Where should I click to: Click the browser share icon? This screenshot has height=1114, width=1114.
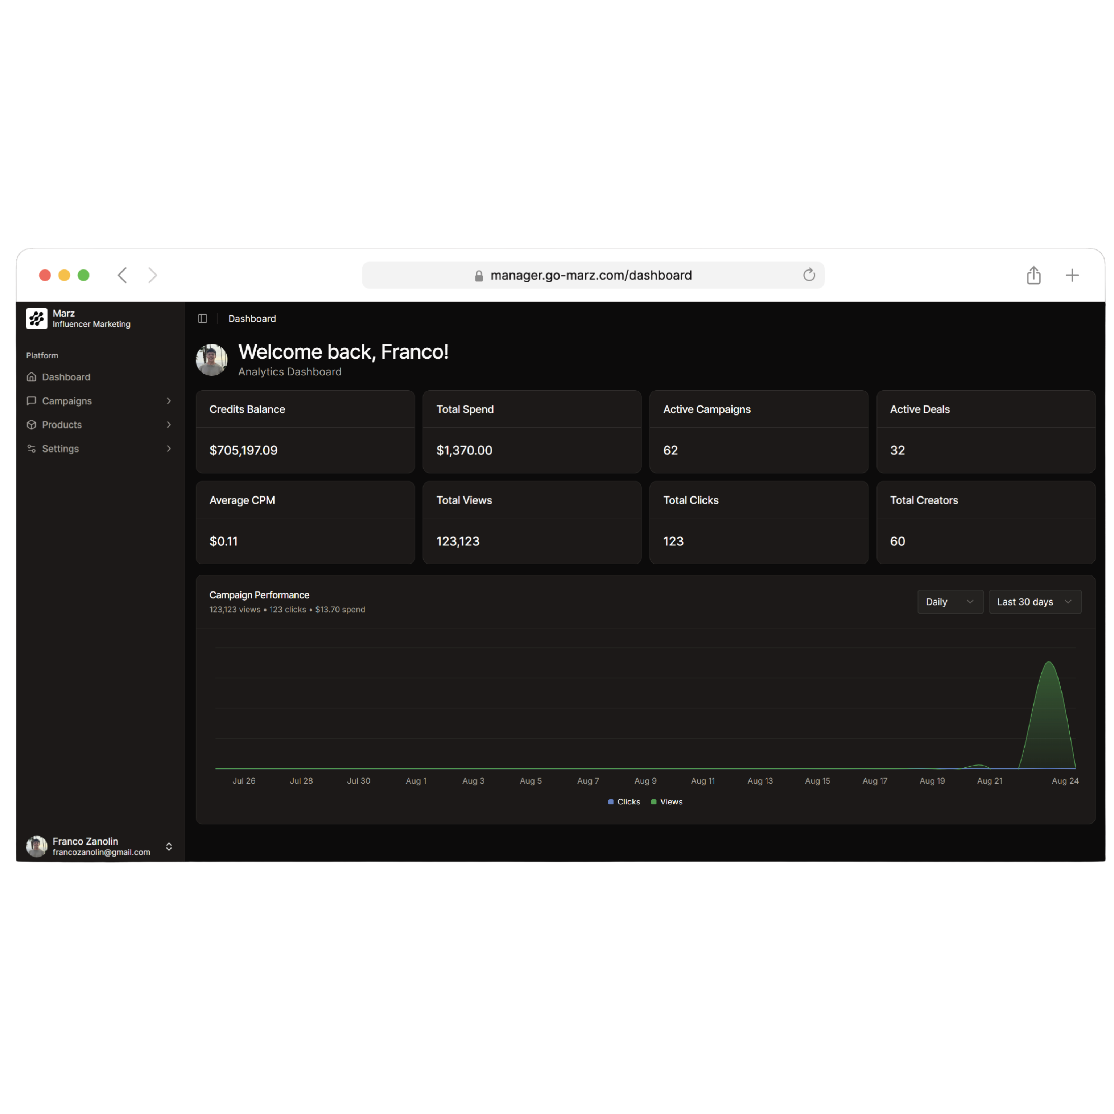pos(1033,276)
